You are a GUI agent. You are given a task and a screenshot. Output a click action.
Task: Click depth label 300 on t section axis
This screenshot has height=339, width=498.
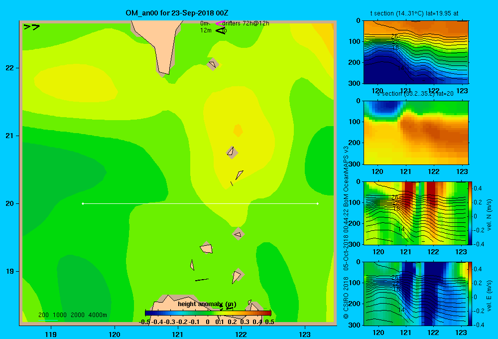click(356, 83)
